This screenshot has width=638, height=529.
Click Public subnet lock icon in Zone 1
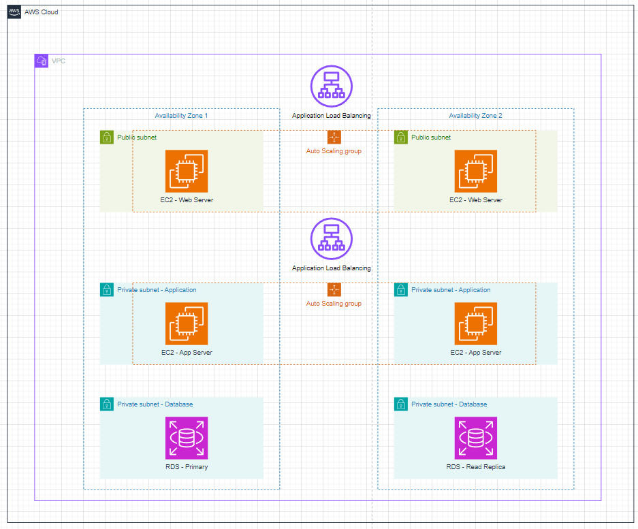(x=107, y=137)
